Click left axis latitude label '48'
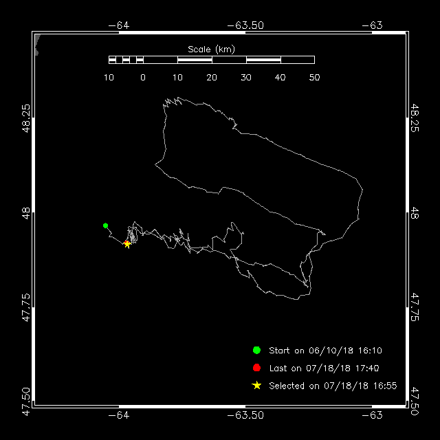The height and width of the screenshot is (440, 440). [x=26, y=213]
